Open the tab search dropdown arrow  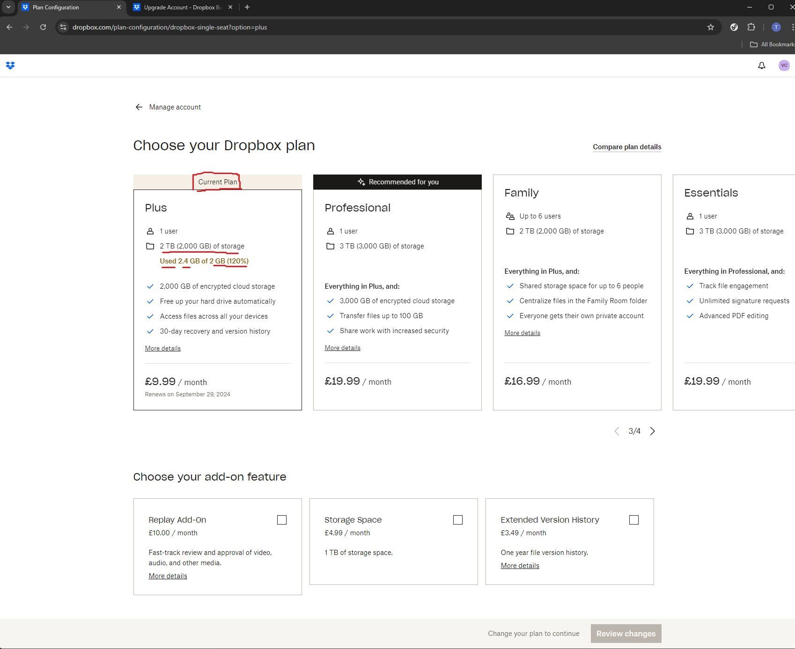tap(8, 7)
